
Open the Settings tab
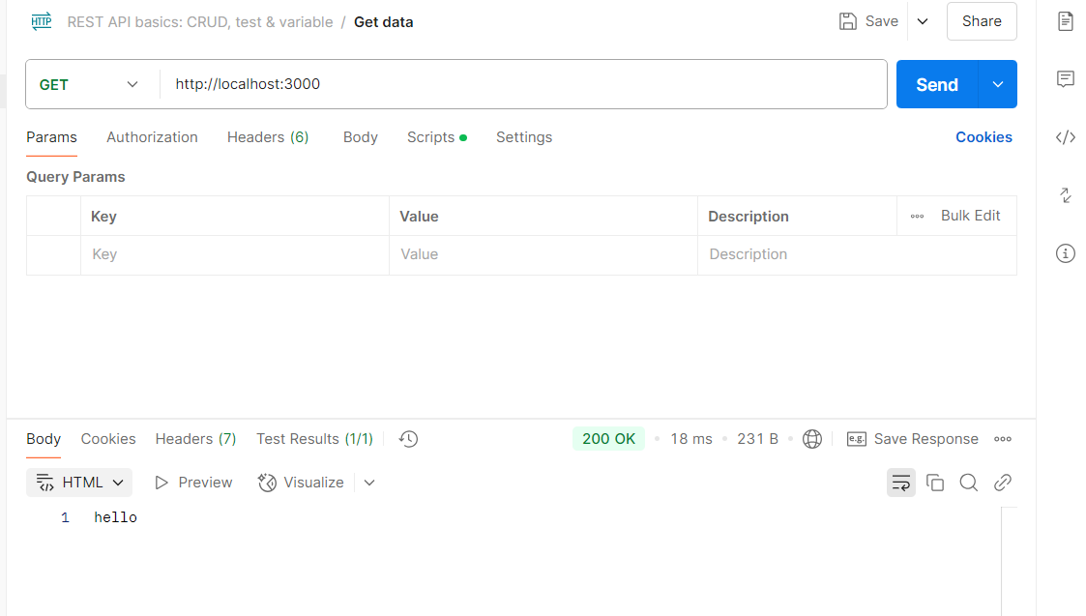pyautogui.click(x=523, y=137)
